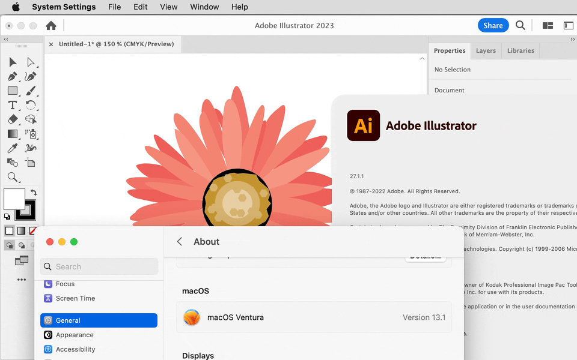Image resolution: width=577 pixels, height=360 pixels.
Task: Select the Rectangle tool
Action: click(13, 91)
